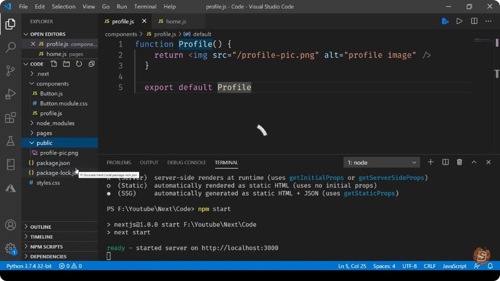
Task: Run the code with play icon
Action: pyautogui.click(x=459, y=22)
